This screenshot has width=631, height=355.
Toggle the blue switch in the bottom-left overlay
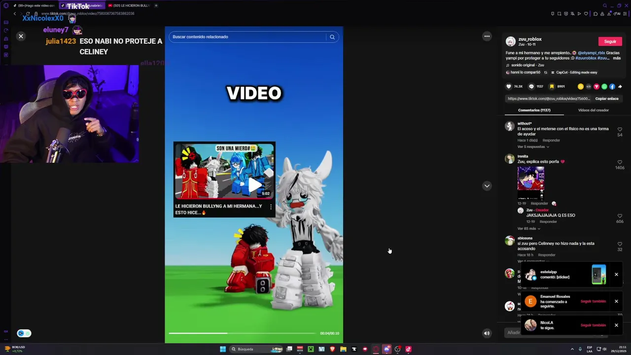[x=24, y=333]
